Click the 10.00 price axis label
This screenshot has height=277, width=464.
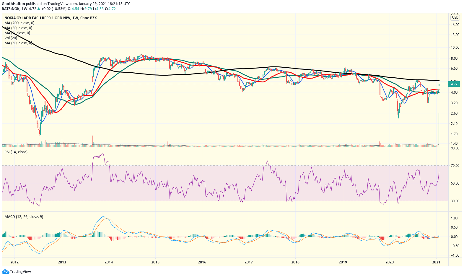(x=455, y=48)
